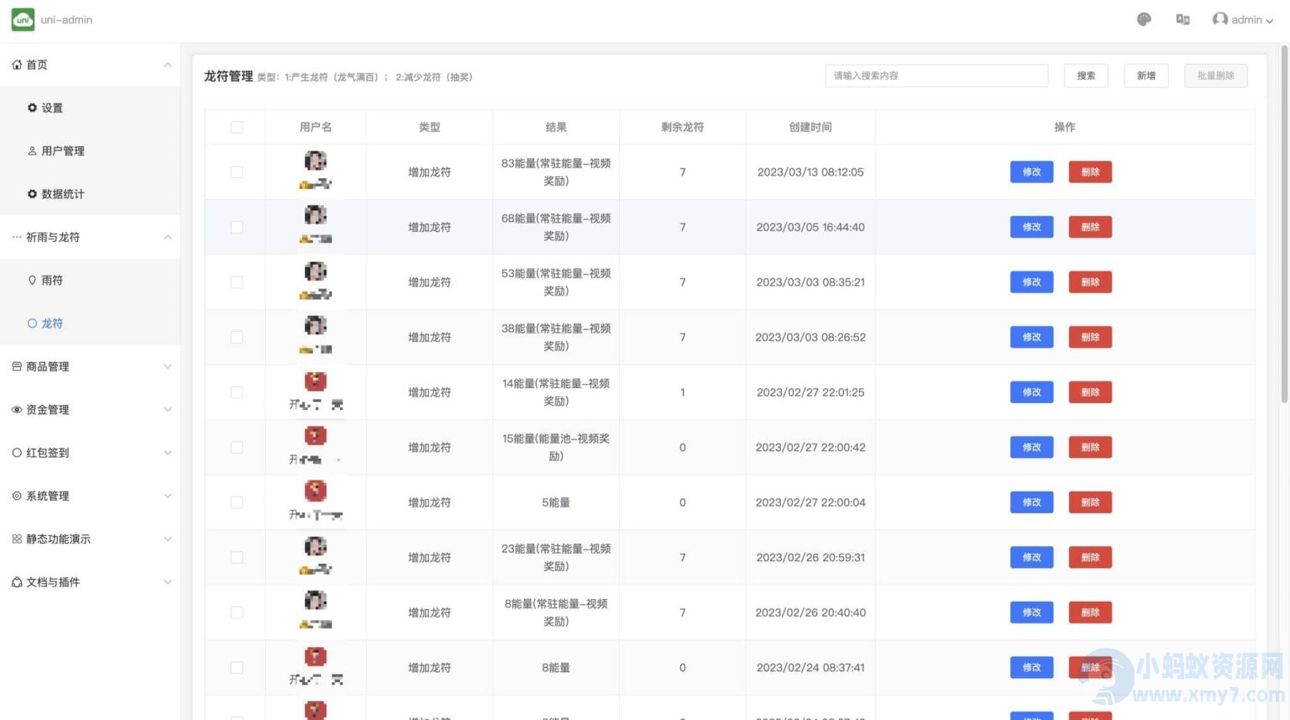
Task: Check the row created 2023/03/03 08:35:21
Action: pos(237,282)
